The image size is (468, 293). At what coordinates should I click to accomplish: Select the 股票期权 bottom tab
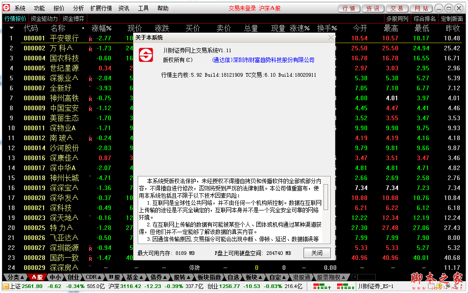pyautogui.click(x=331, y=277)
